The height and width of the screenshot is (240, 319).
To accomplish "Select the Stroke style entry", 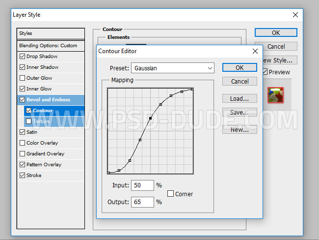I will pyautogui.click(x=34, y=176).
